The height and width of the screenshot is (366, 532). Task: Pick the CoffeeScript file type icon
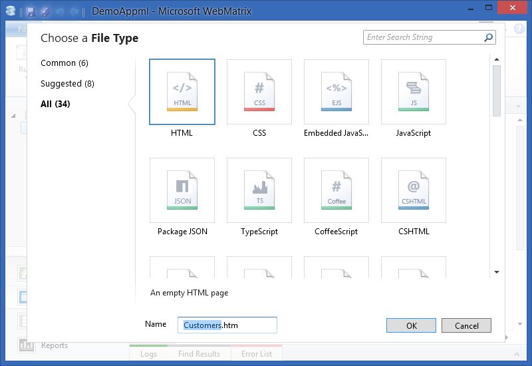tap(336, 190)
